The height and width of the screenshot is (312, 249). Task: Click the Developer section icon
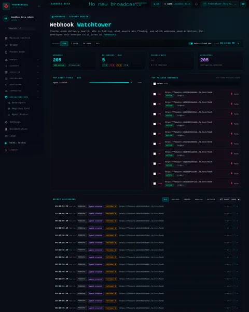6,85
